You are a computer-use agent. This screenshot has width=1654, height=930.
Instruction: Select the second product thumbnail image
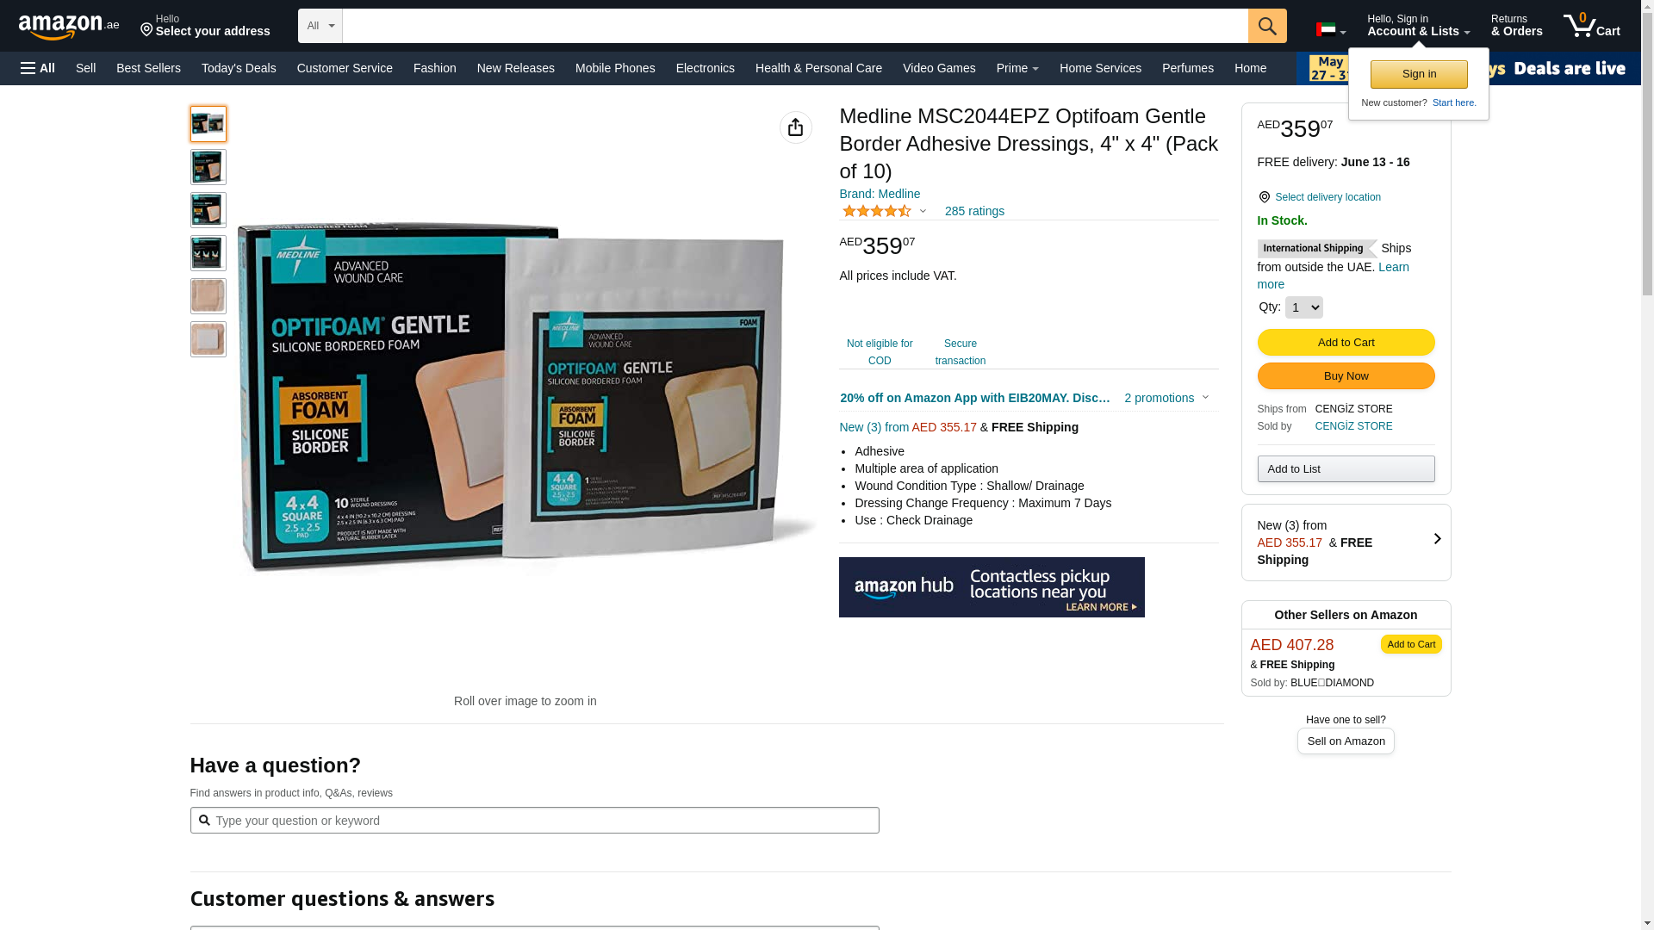tap(208, 167)
